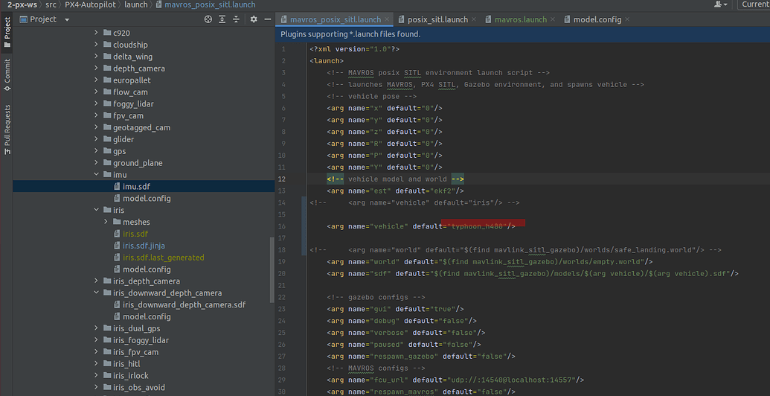Expand the meshes folder under iris

pos(106,222)
